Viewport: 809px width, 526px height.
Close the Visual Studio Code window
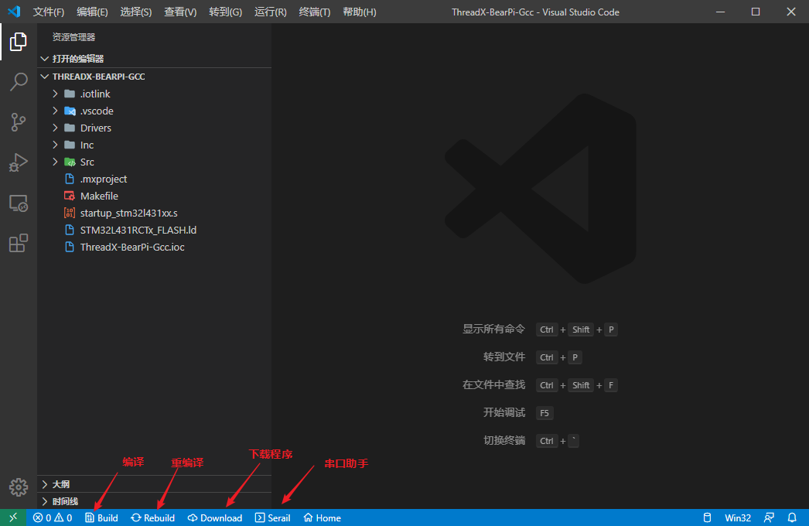pos(791,12)
